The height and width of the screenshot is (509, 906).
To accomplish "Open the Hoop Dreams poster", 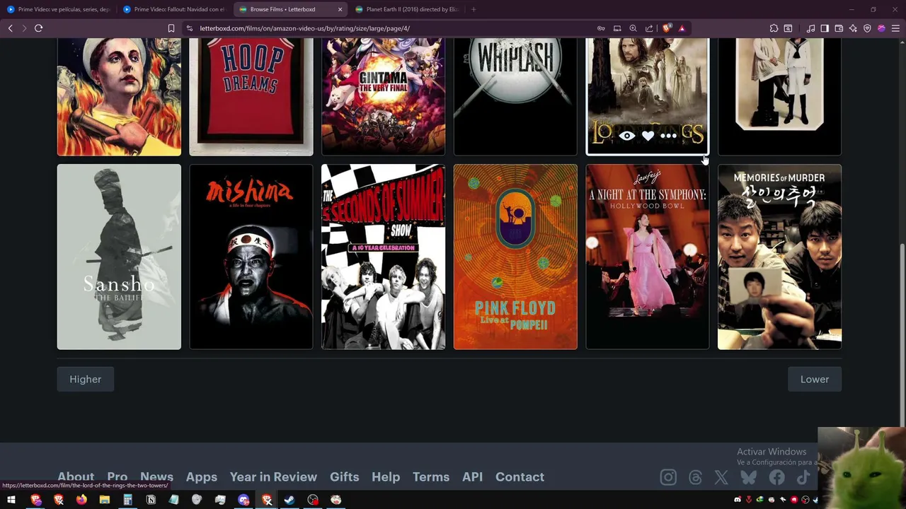I will pyautogui.click(x=251, y=97).
